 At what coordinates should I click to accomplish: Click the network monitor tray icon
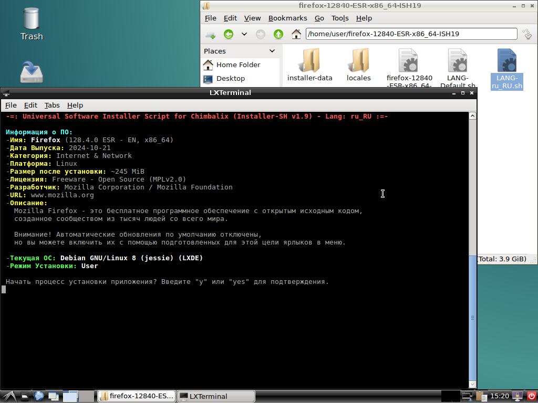point(467,397)
